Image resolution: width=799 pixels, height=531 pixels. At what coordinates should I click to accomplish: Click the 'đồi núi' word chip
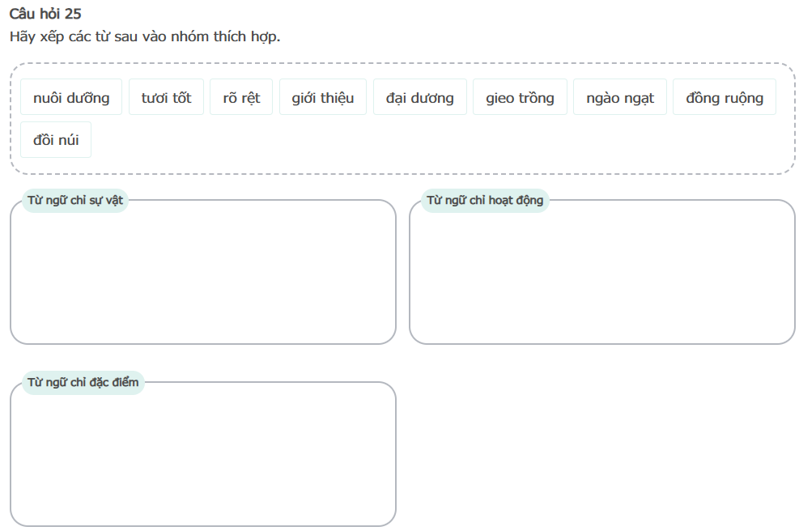[x=56, y=139]
